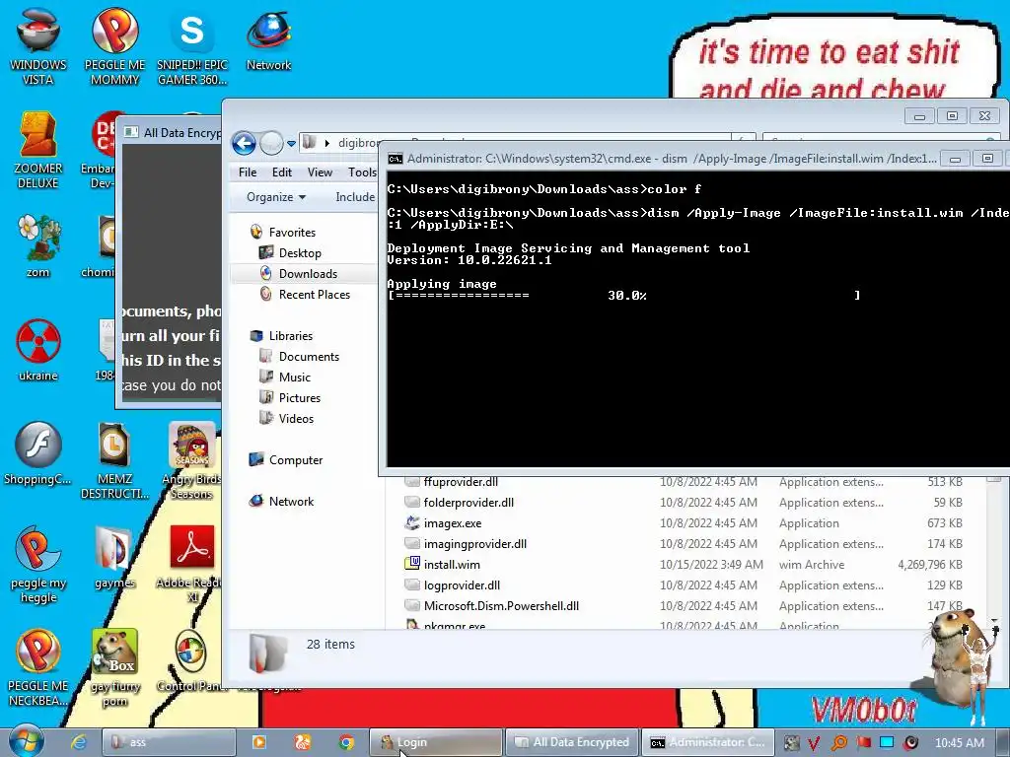
Task: Open the File menu in Explorer
Action: [x=248, y=172]
